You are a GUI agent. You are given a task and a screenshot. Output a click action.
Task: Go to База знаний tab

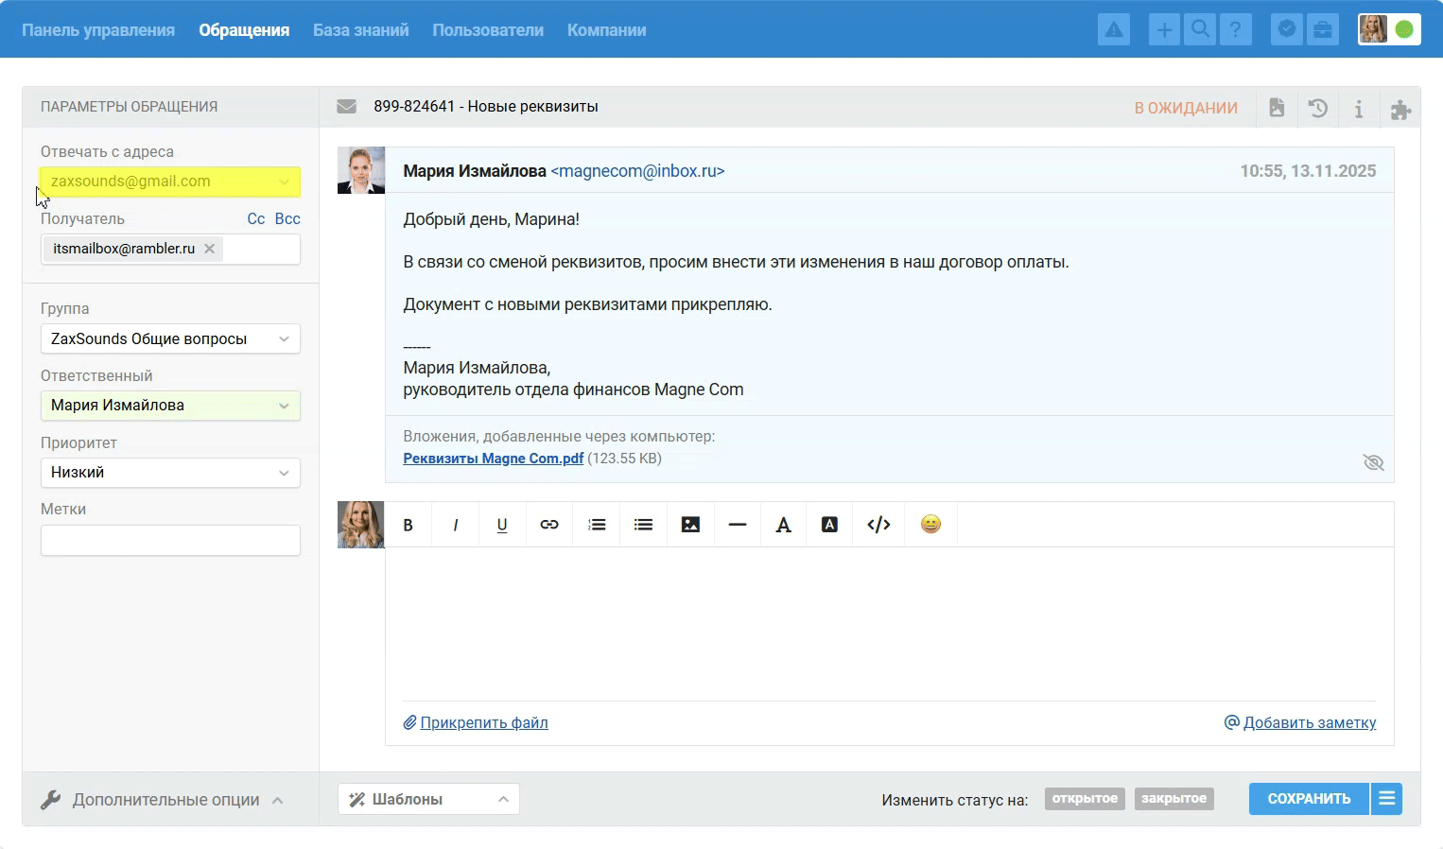[x=360, y=30]
